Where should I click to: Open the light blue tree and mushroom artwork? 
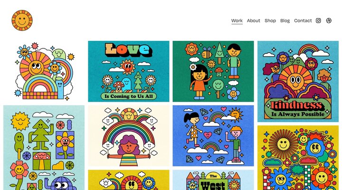[44, 148]
